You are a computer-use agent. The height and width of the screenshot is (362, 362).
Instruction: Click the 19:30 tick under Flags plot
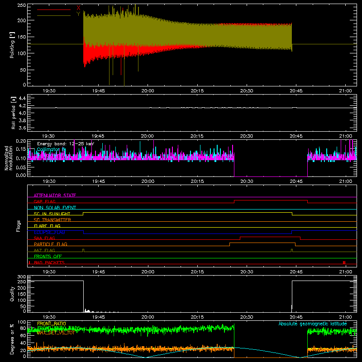click(49, 272)
